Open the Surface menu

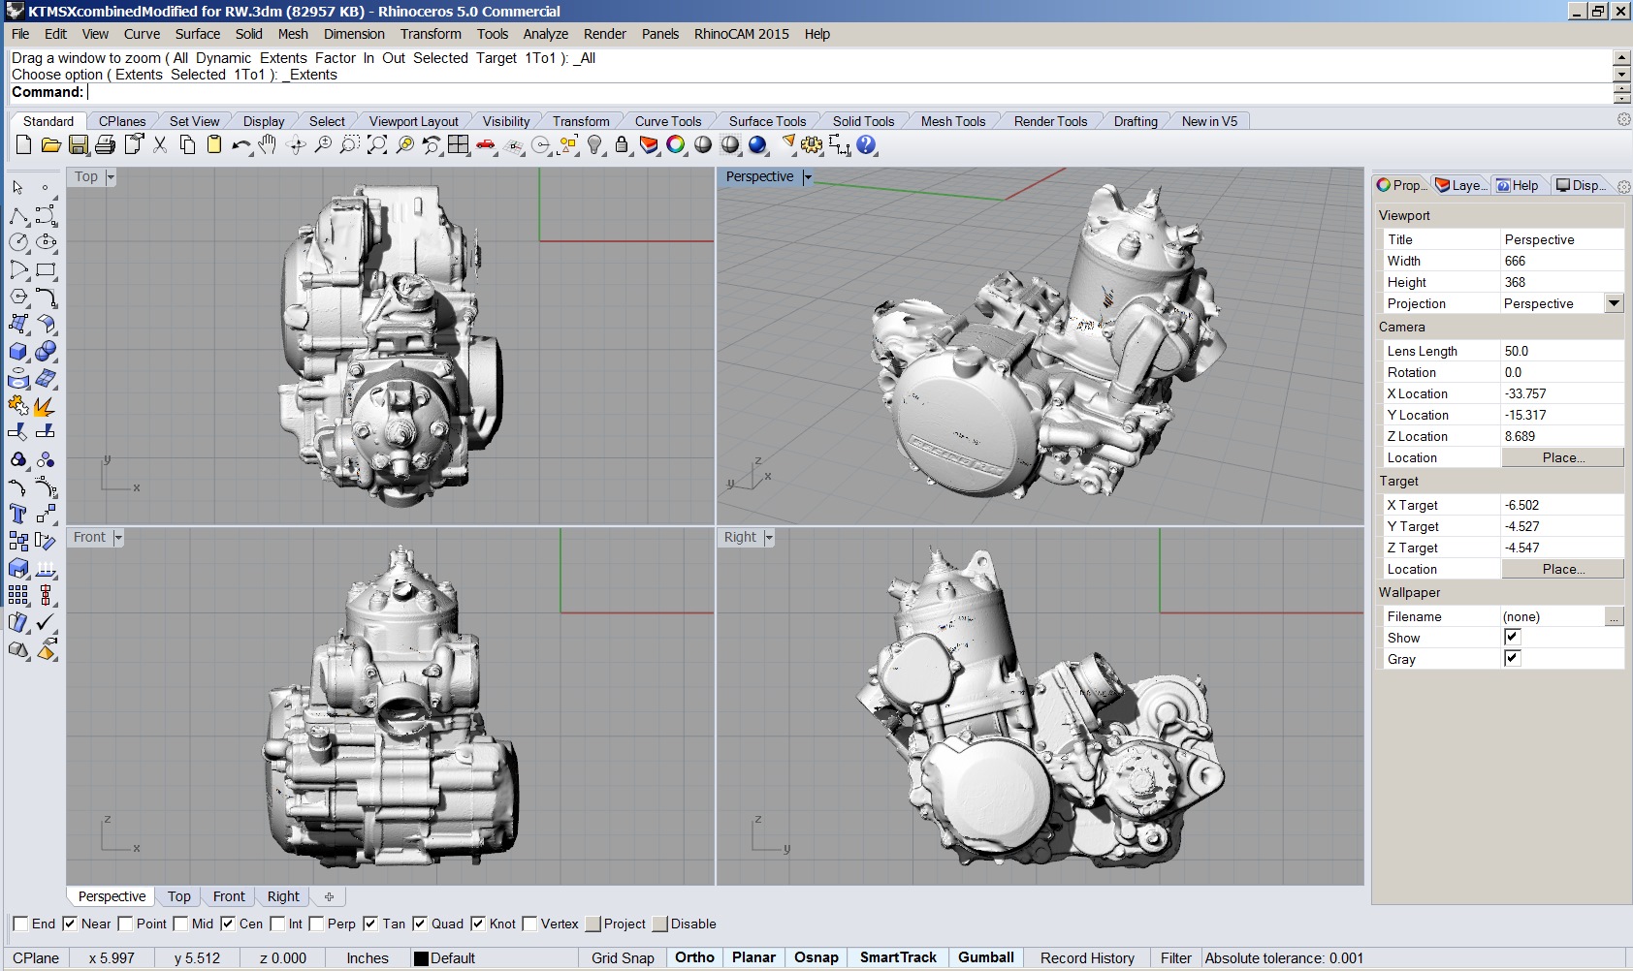click(198, 34)
